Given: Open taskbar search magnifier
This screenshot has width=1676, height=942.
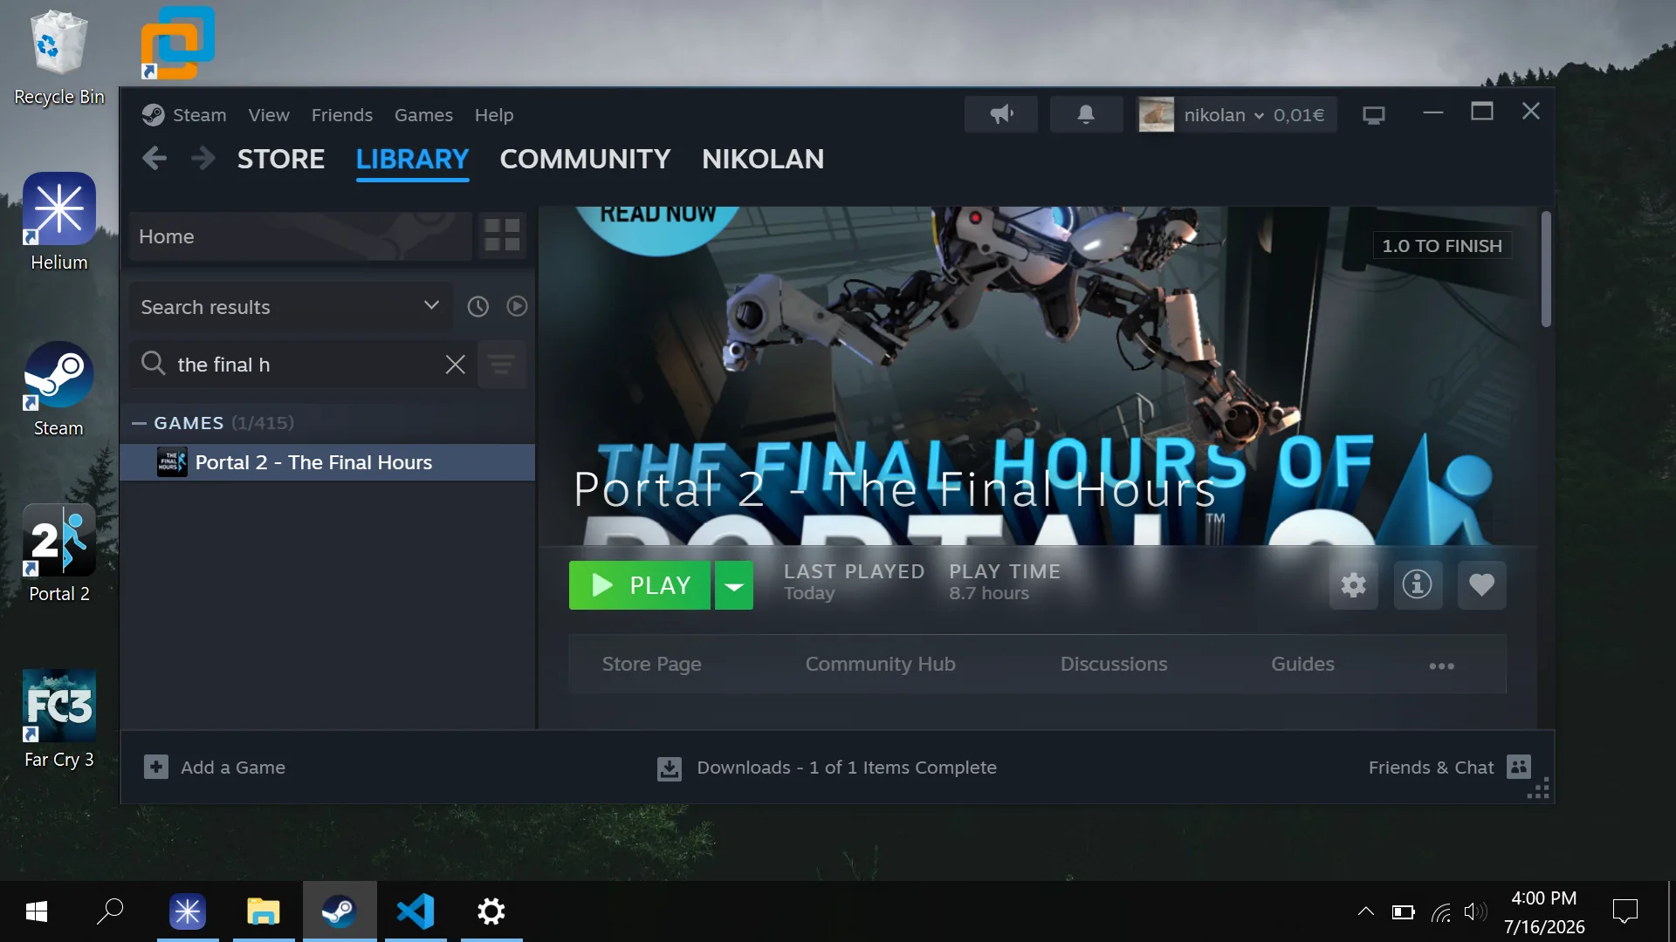Looking at the screenshot, I should click(110, 911).
